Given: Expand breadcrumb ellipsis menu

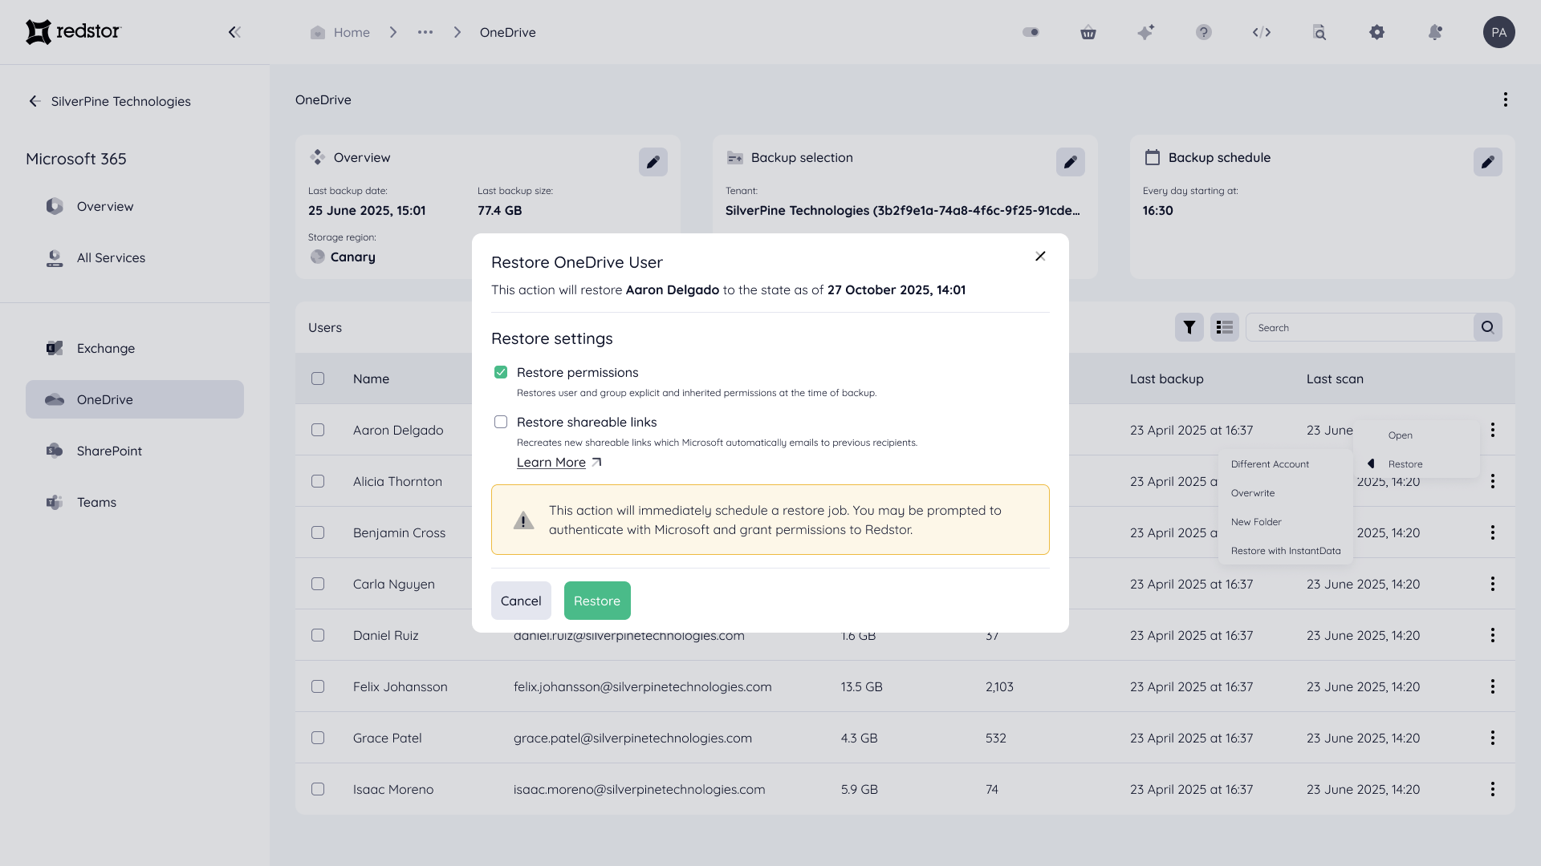Looking at the screenshot, I should pos(425,32).
